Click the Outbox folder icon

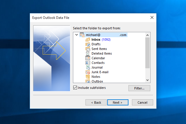88,81
